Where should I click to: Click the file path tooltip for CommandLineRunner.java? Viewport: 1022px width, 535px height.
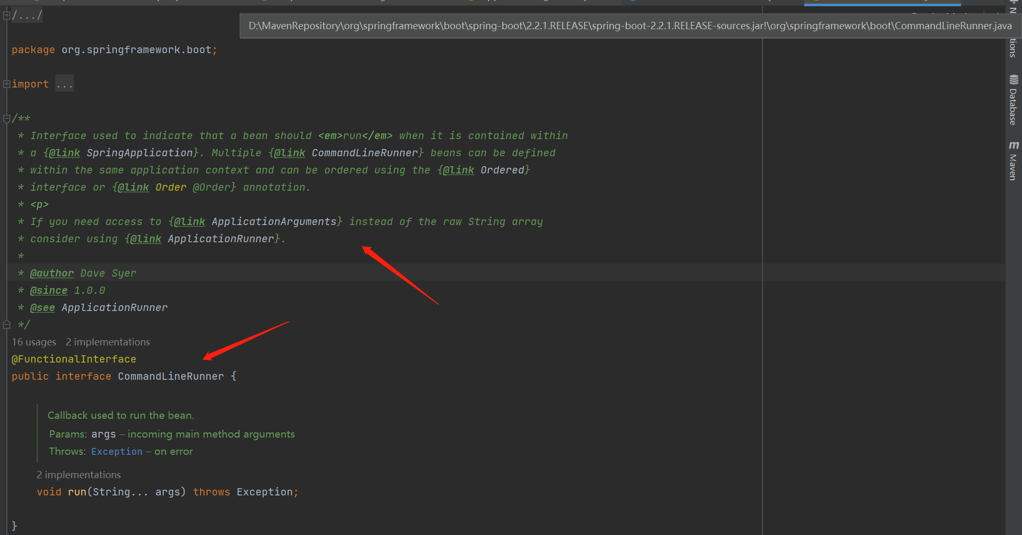[630, 26]
